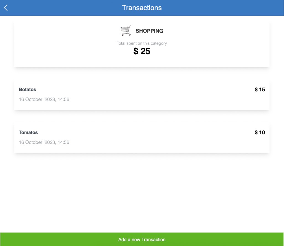This screenshot has width=284, height=246.
Task: Click the 'Total spent on this category' text
Action: [142, 43]
